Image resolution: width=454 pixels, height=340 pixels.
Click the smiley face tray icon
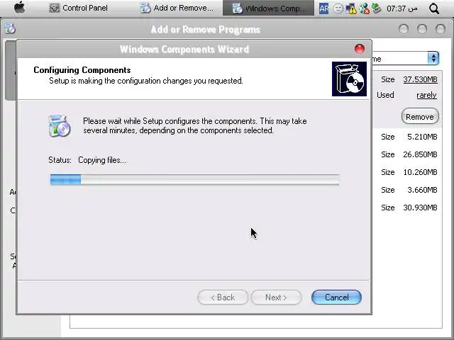click(338, 8)
